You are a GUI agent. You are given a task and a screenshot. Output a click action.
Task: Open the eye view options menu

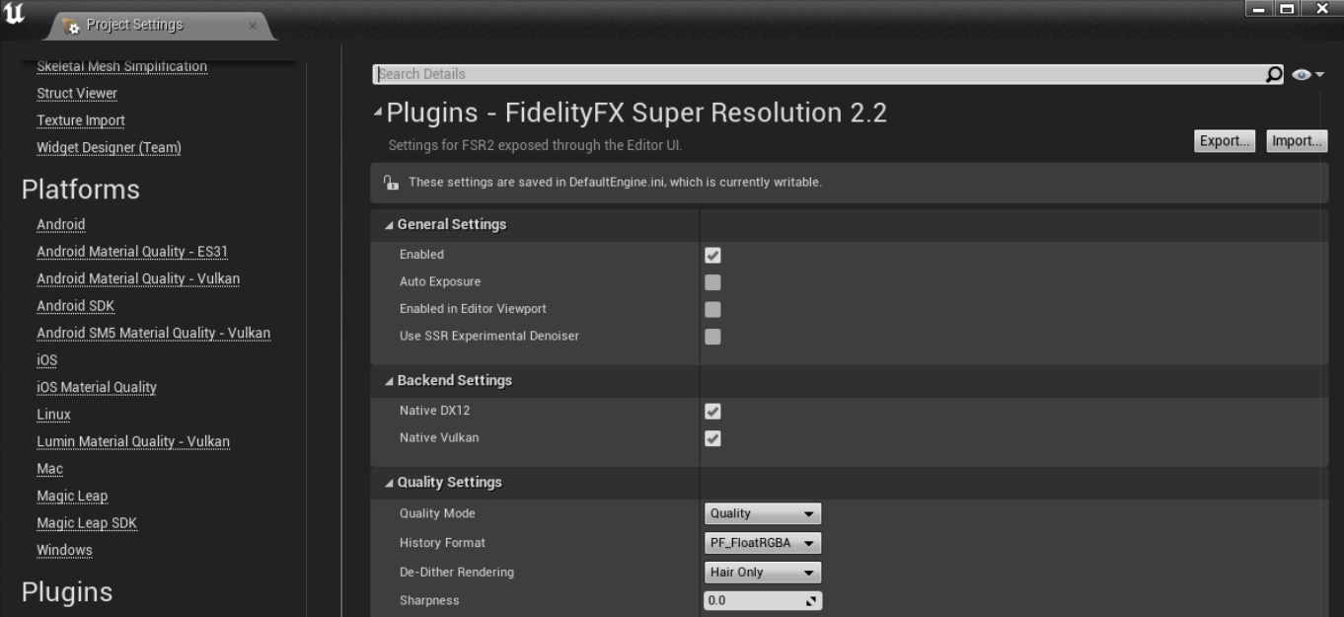coord(1307,75)
